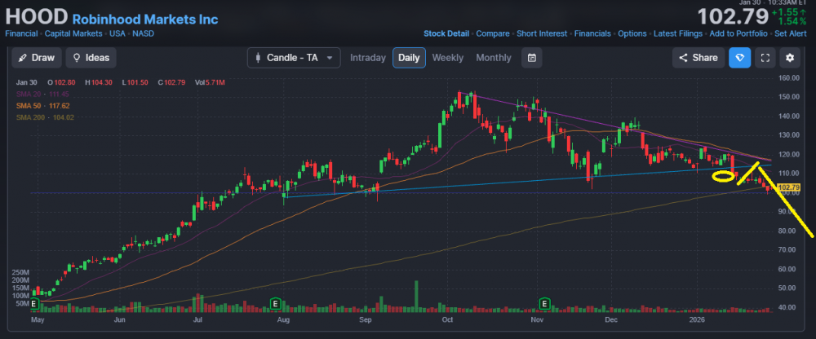Click the Add to Portfolio link
816x339 pixels.
[x=739, y=33]
